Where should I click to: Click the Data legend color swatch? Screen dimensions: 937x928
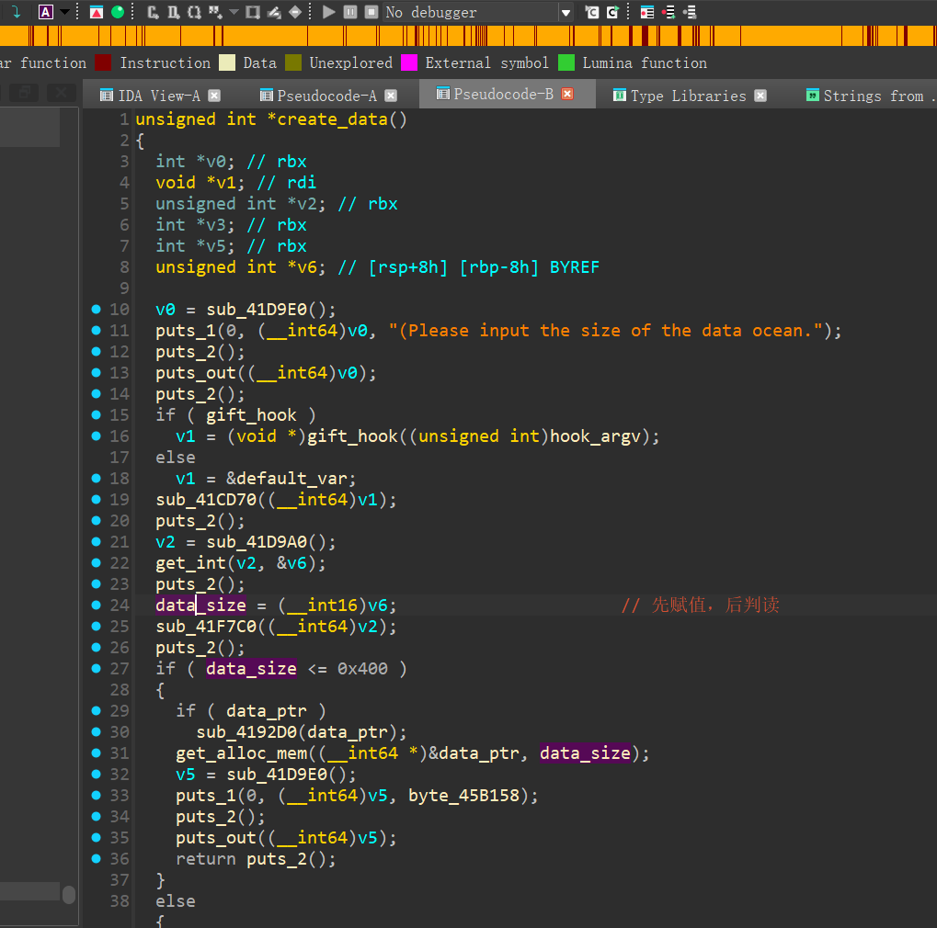pos(227,62)
